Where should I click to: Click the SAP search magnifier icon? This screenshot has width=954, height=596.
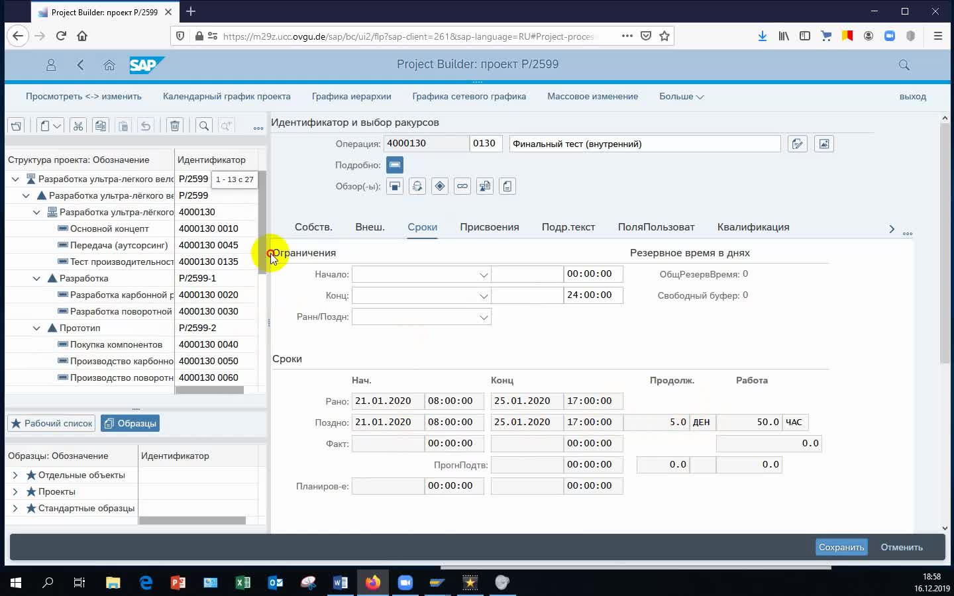tap(904, 65)
